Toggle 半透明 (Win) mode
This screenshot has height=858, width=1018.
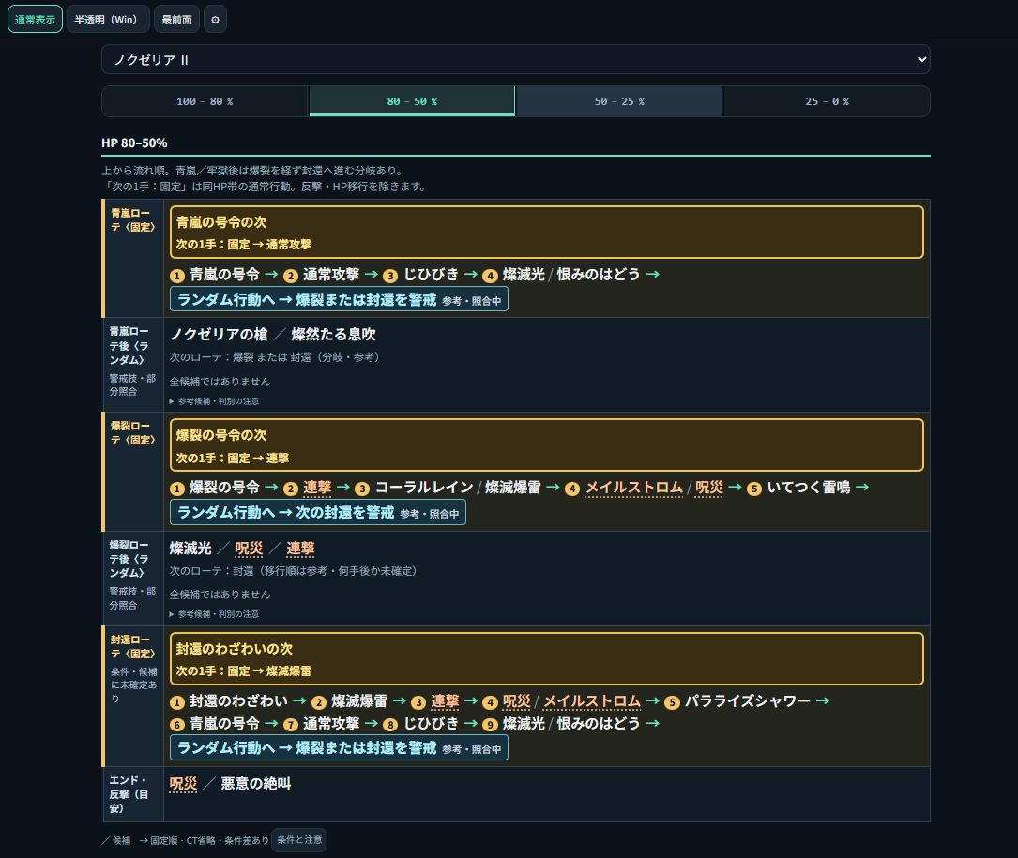pos(108,20)
